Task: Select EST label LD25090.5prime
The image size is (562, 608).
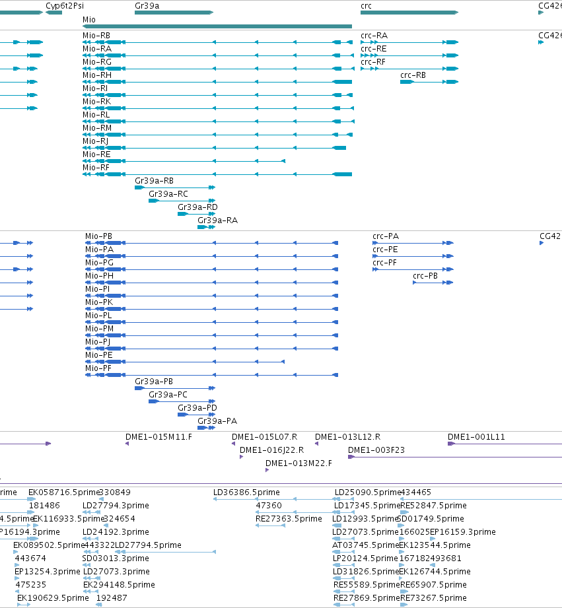Action: pos(368,492)
